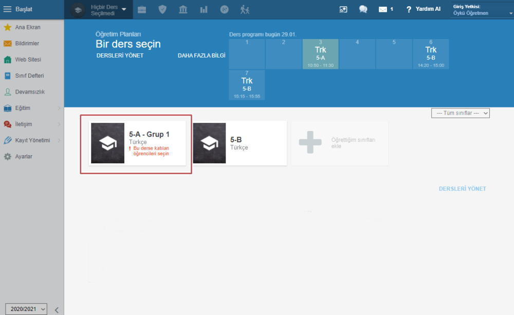This screenshot has width=514, height=315.
Task: Click the İletişim chat icon in sidebar
Action: (8, 124)
